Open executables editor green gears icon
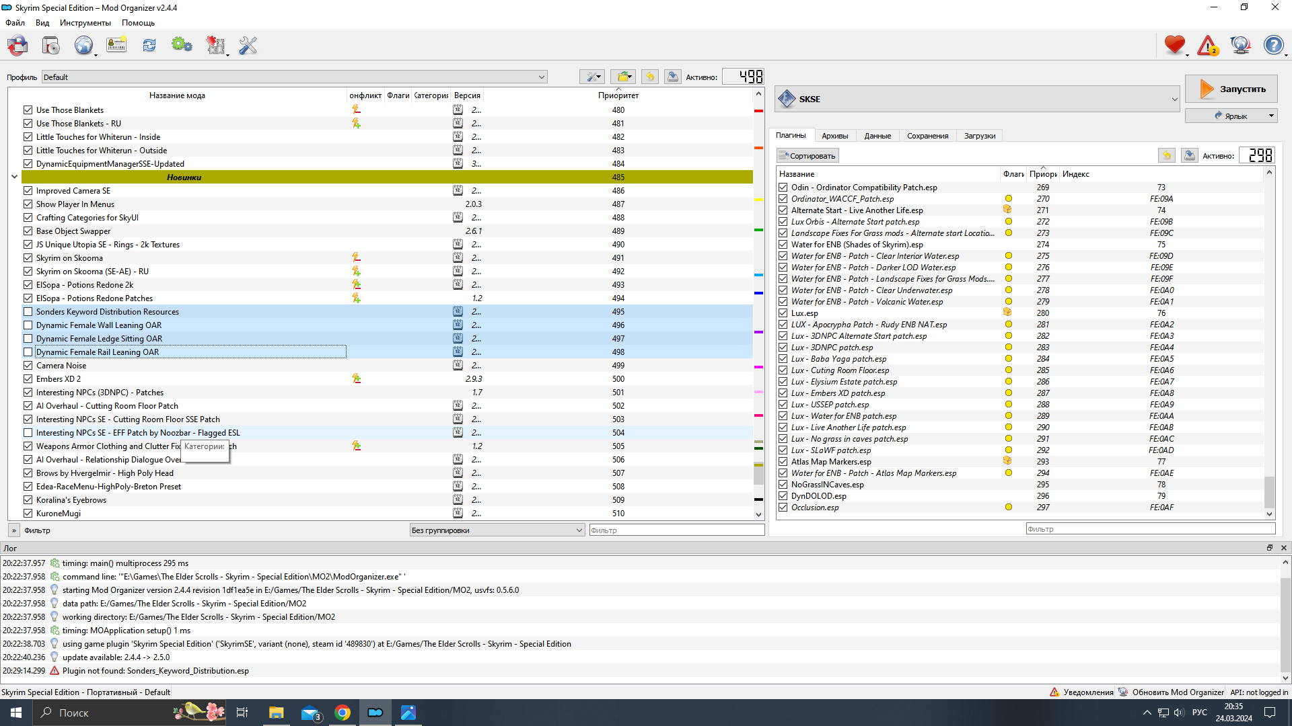This screenshot has height=726, width=1292. (x=182, y=46)
